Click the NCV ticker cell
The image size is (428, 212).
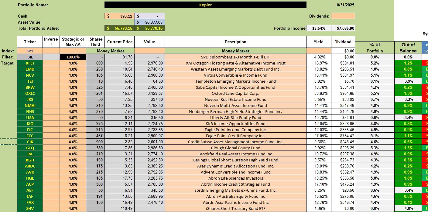tap(30, 75)
